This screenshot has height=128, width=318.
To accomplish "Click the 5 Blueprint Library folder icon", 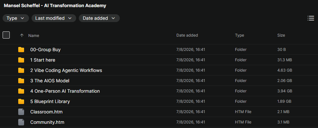I will pyautogui.click(x=21, y=101).
